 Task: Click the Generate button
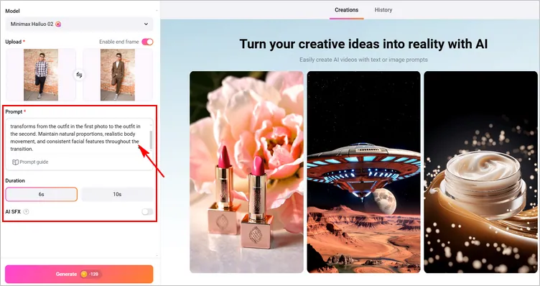pyautogui.click(x=79, y=274)
